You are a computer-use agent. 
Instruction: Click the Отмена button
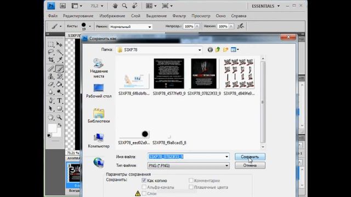pyautogui.click(x=250, y=165)
